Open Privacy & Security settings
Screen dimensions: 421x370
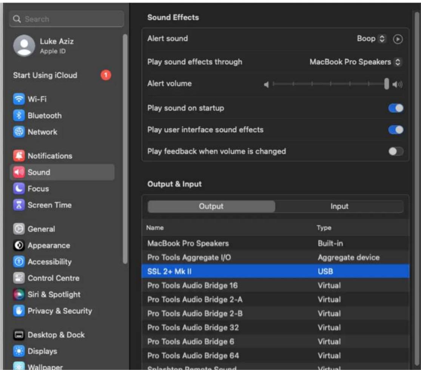tap(62, 310)
